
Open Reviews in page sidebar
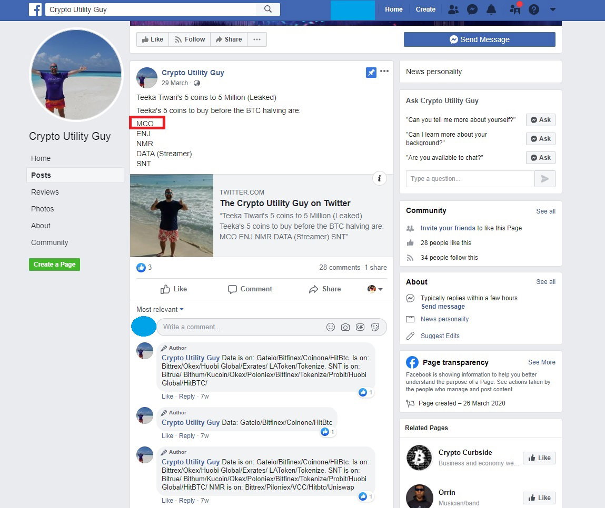point(45,192)
